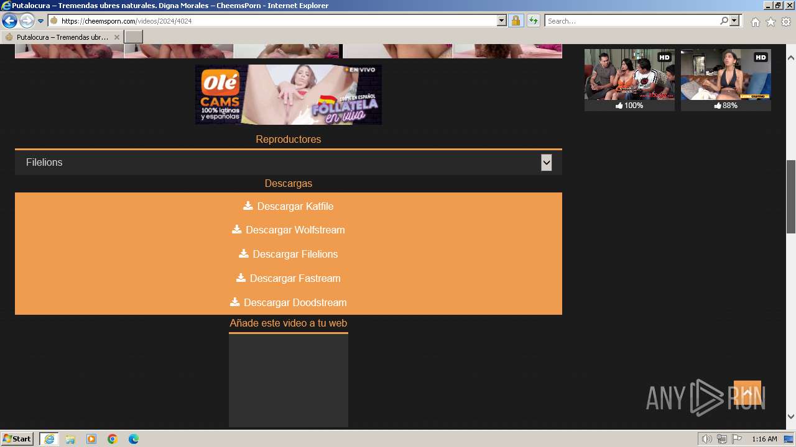Click the network tray icon

(722, 439)
